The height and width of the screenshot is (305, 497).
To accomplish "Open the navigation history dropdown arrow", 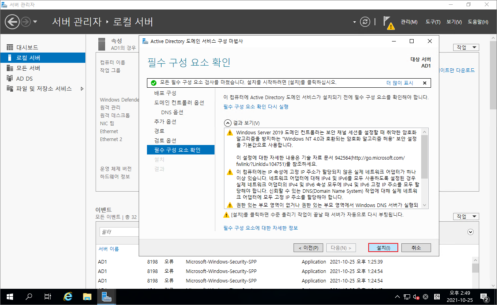I will (35, 22).
